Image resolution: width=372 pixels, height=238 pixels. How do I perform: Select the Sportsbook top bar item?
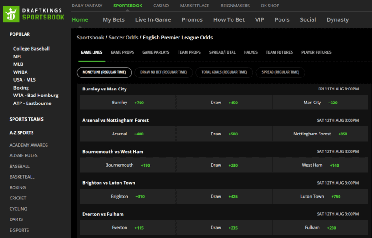point(127,6)
